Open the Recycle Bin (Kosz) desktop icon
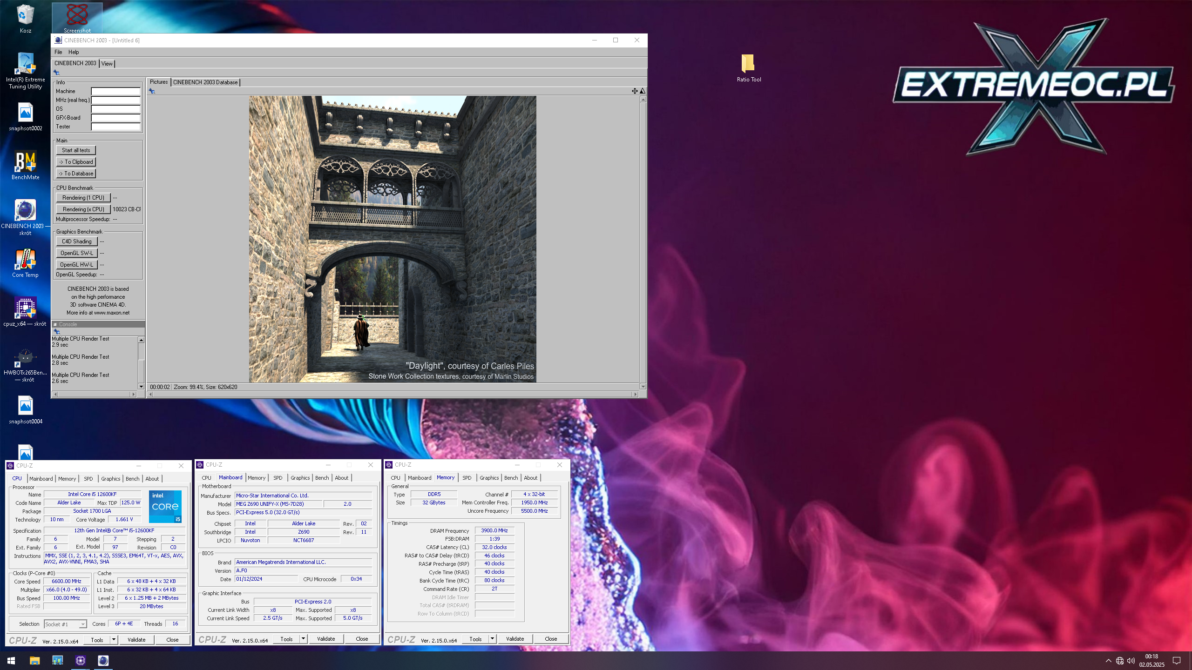Image resolution: width=1192 pixels, height=670 pixels. [25, 18]
